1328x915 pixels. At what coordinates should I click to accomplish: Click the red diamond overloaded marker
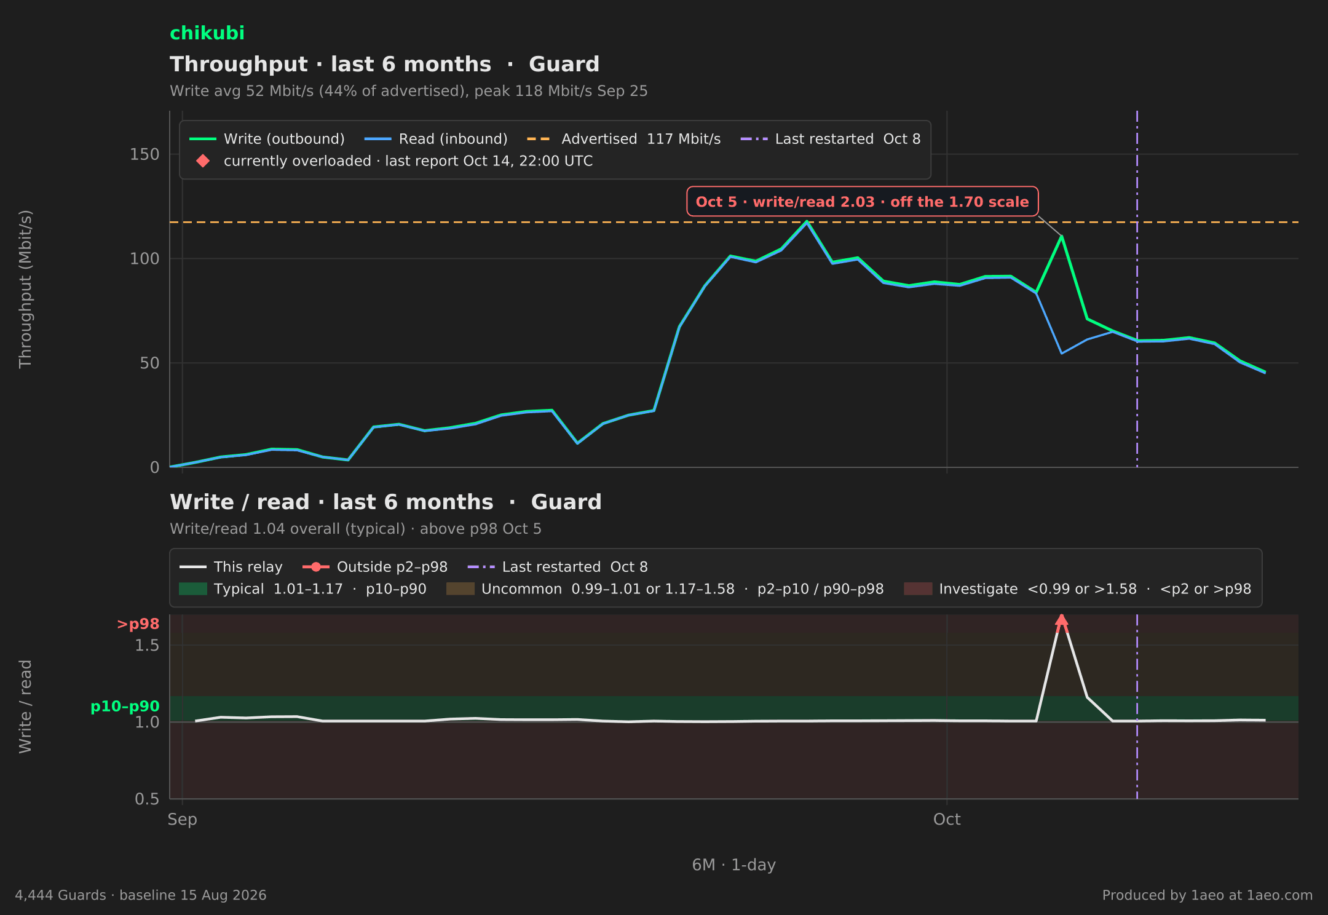coord(203,161)
